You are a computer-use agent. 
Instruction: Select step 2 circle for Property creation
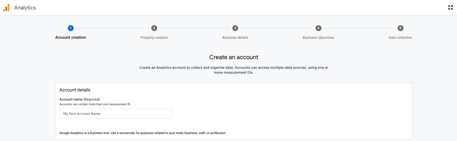pyautogui.click(x=154, y=28)
